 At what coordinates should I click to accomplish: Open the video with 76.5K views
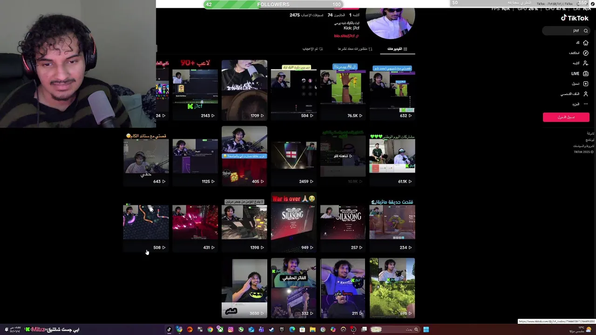[343, 91]
